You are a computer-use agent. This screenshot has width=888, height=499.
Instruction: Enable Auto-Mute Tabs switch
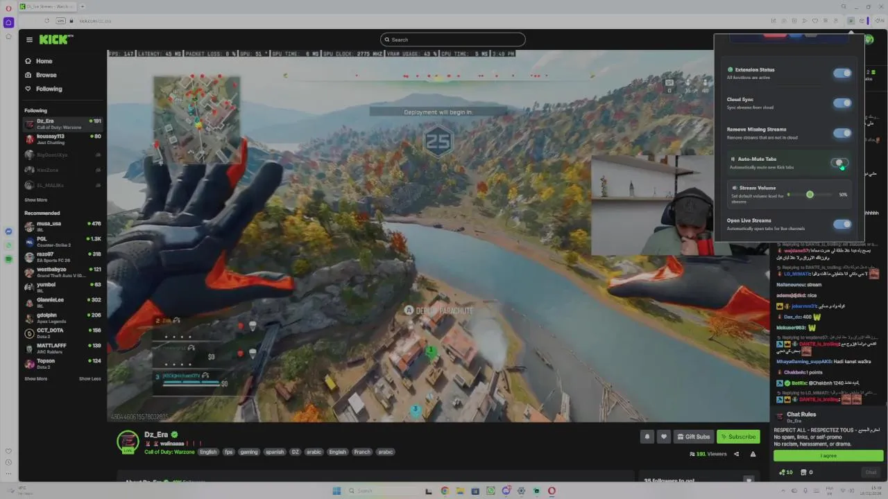[839, 163]
